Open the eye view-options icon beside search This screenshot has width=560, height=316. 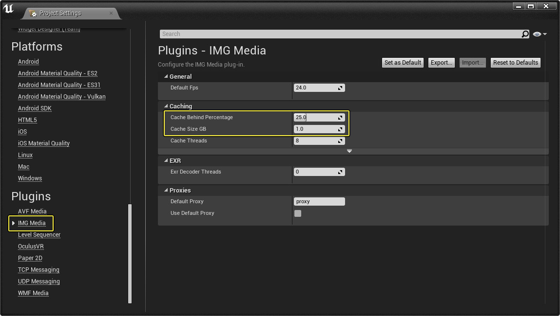point(539,34)
